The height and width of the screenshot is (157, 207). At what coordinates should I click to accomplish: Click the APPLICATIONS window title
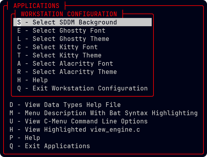[36, 6]
